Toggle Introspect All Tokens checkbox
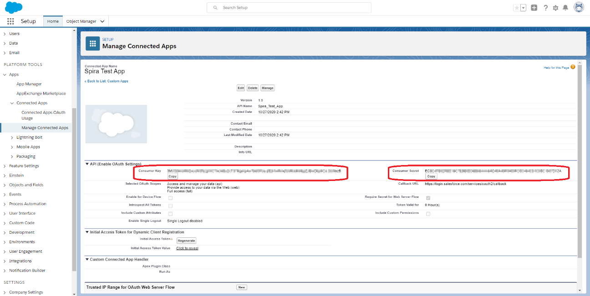This screenshot has width=590, height=296. point(170,206)
